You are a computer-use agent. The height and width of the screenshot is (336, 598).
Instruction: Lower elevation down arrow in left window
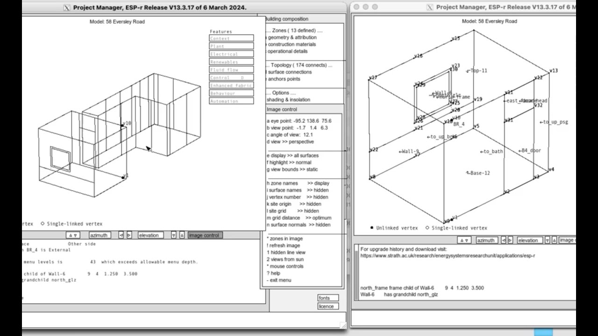point(174,235)
